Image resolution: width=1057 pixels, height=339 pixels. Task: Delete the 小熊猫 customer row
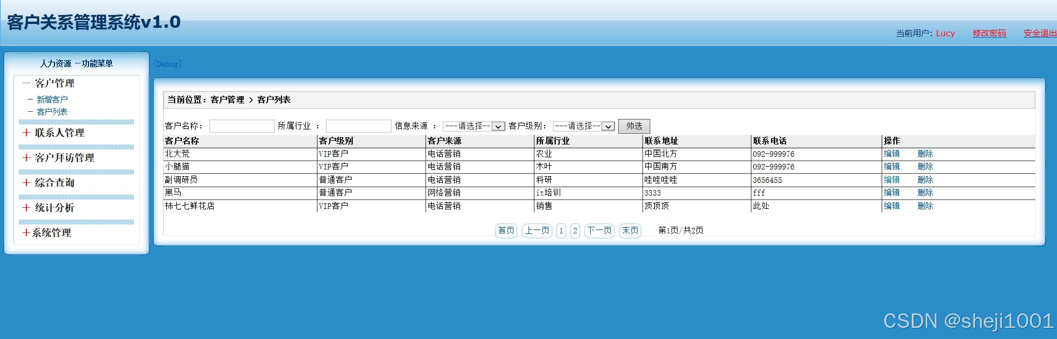[925, 167]
